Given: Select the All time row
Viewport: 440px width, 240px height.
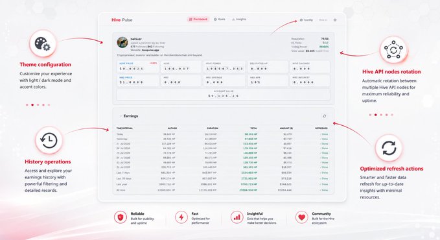Looking at the screenshot, I should pyautogui.click(x=224, y=190).
